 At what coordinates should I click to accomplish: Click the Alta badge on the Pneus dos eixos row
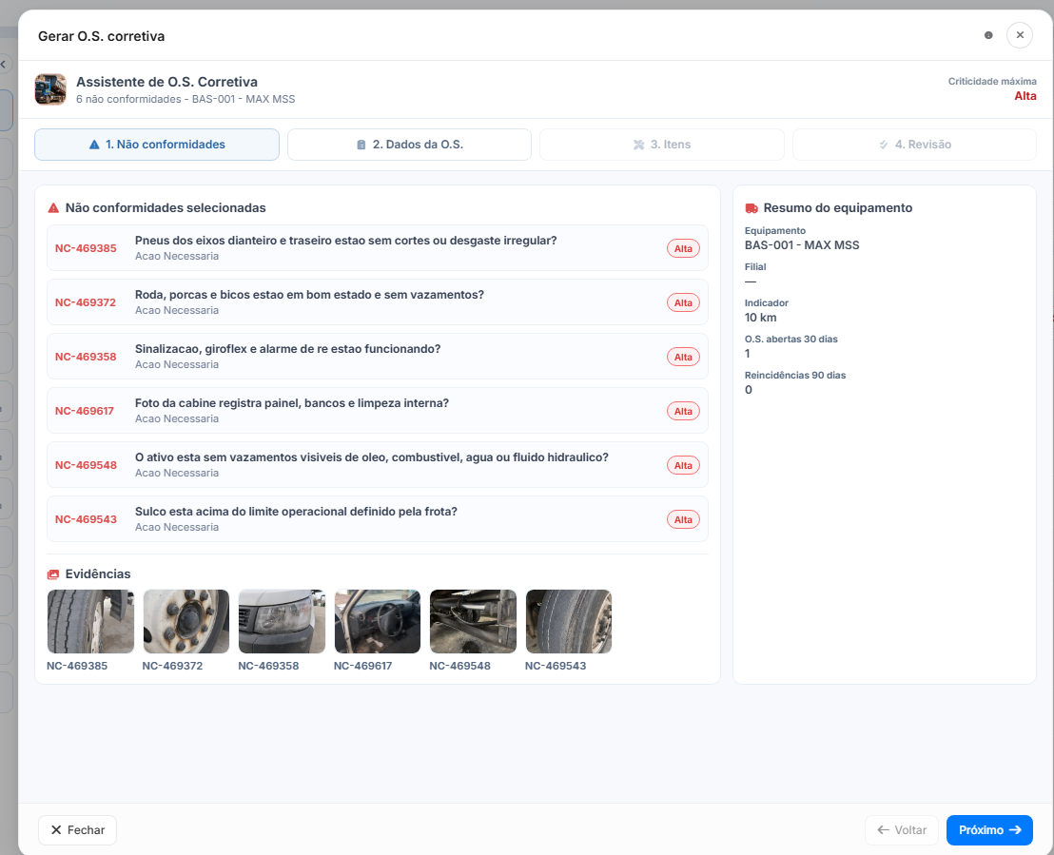click(683, 249)
